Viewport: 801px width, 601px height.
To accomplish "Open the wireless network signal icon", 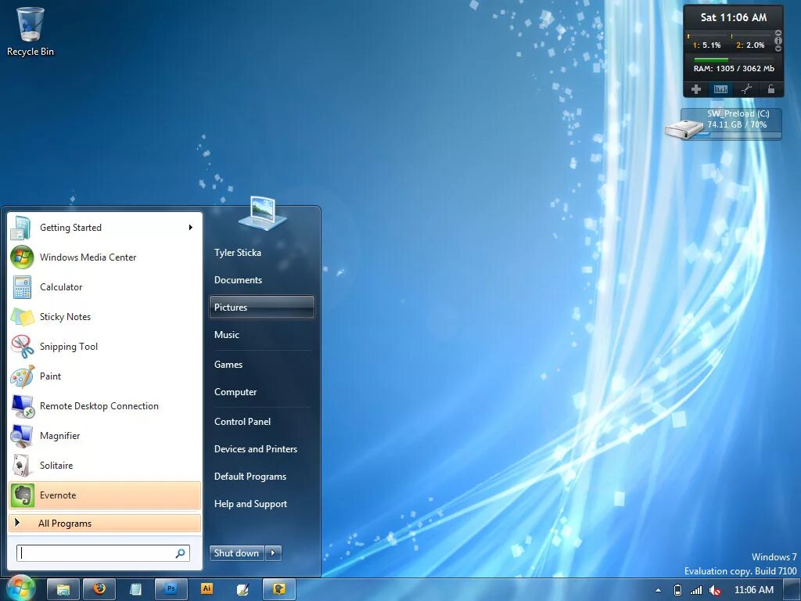I will (x=695, y=590).
